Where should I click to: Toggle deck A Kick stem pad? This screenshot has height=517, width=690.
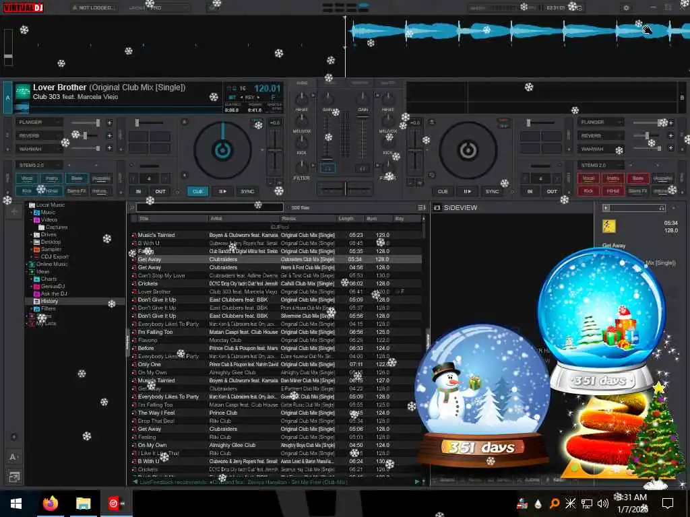point(27,191)
